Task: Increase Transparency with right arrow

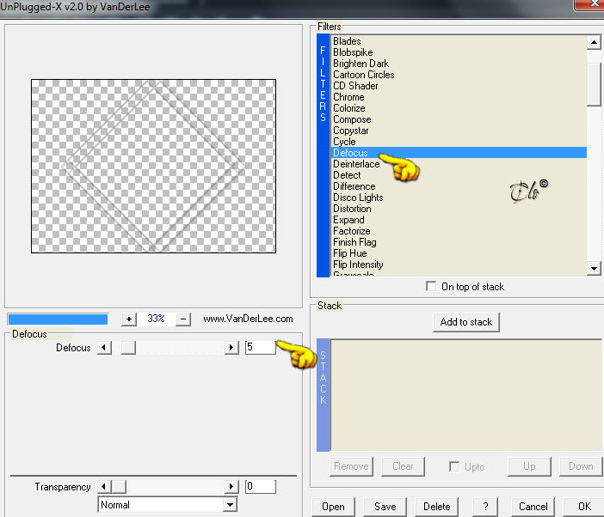Action: tap(231, 487)
